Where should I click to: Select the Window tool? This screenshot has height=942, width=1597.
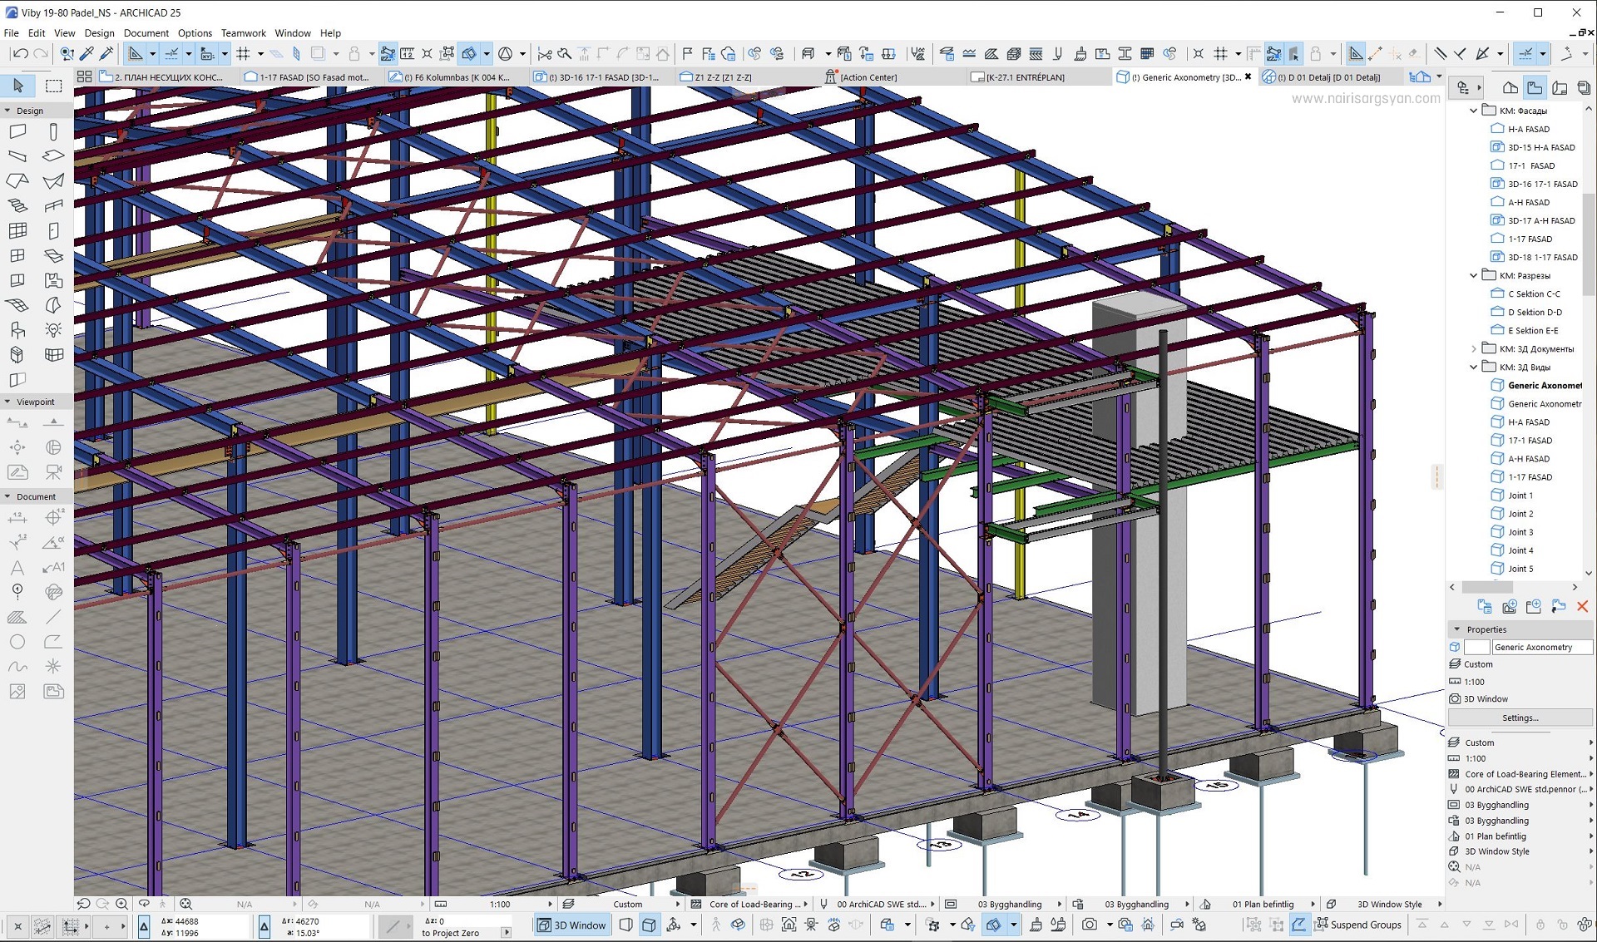[x=17, y=256]
